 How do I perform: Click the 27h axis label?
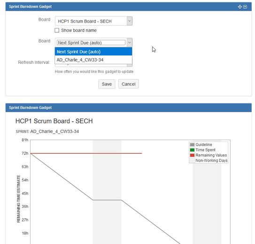coord(25,220)
